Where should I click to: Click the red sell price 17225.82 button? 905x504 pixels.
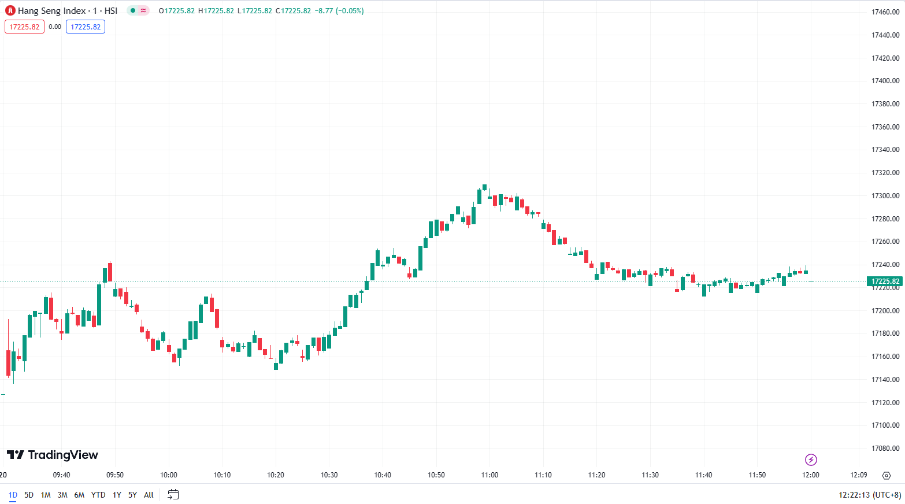[x=24, y=27]
